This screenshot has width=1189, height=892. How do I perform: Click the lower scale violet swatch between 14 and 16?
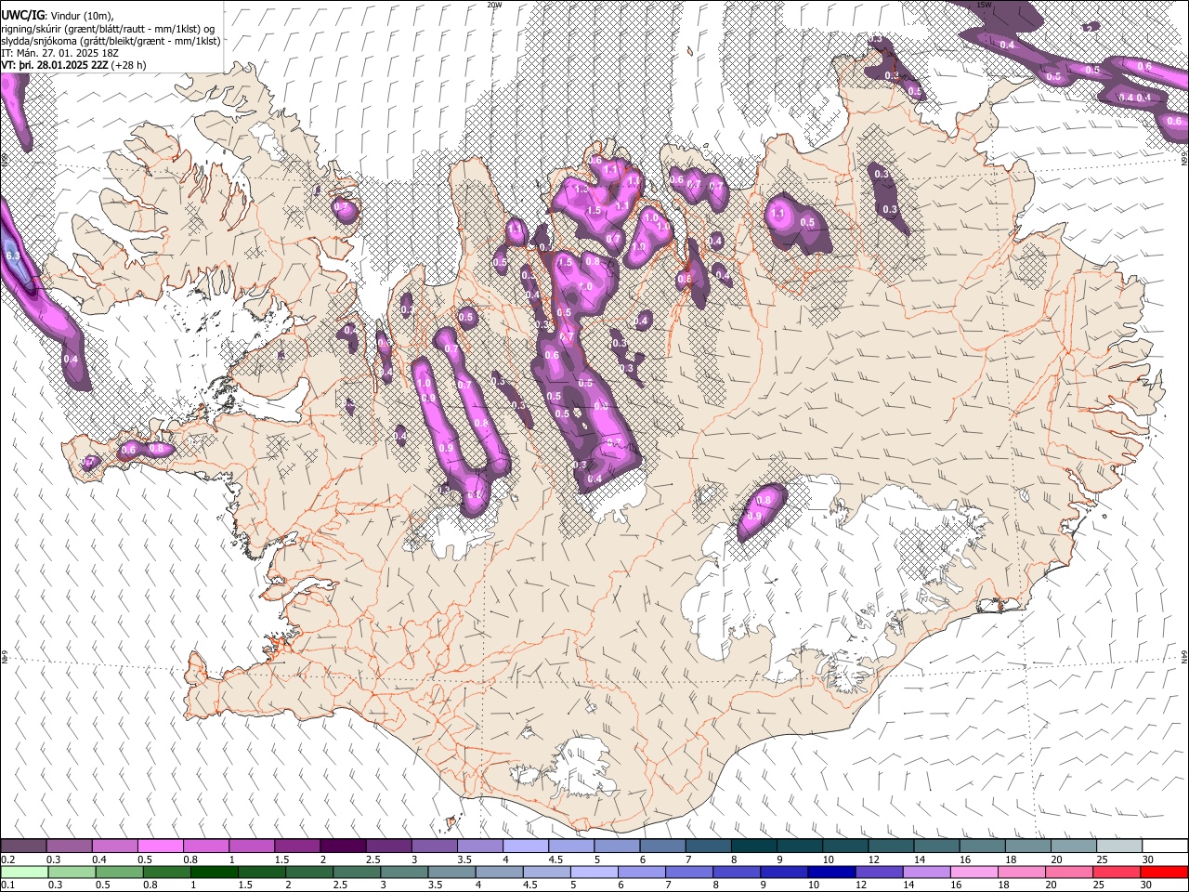pos(925,872)
